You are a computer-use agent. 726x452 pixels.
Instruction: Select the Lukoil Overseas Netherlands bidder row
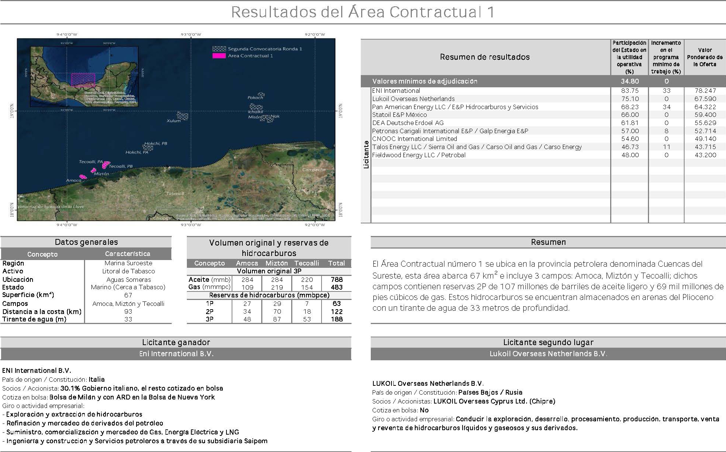[413, 99]
